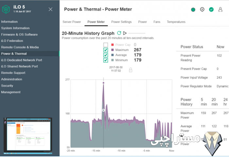Go to Remote Support

click(x=13, y=73)
